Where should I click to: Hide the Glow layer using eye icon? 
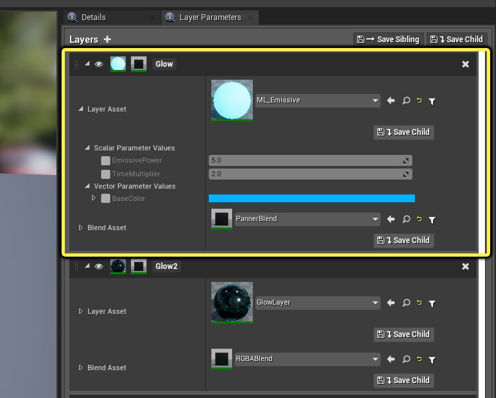coord(99,64)
